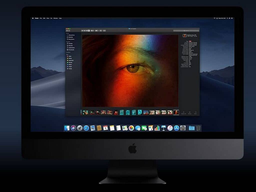This screenshot has width=256, height=192.
Task: Open Finder from the Dock
Action: [x=67, y=128]
